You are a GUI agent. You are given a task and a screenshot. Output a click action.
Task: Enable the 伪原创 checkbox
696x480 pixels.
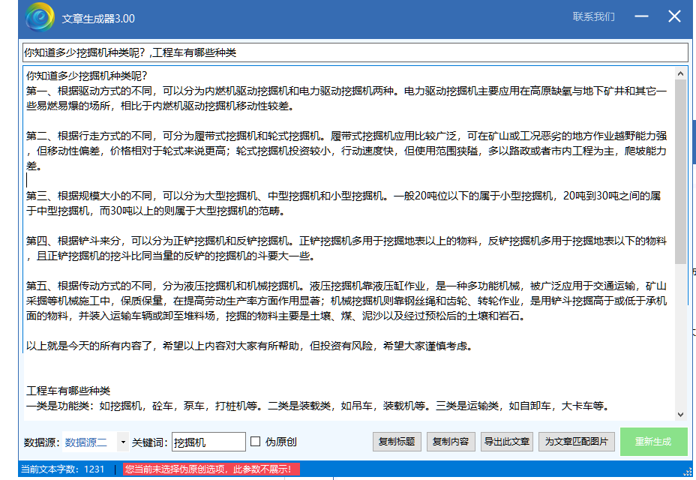point(255,441)
